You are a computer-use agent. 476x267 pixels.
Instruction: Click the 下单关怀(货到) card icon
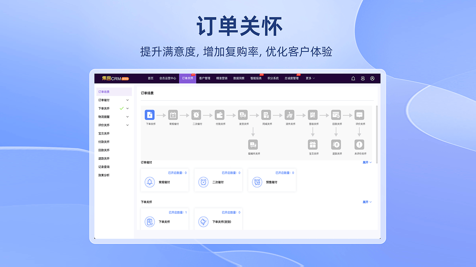[204, 222]
